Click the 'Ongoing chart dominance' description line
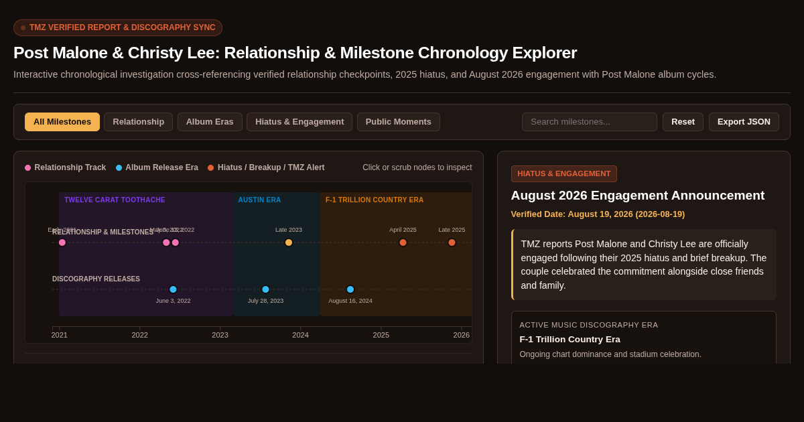Viewport: 804px width, 422px height. (610, 354)
